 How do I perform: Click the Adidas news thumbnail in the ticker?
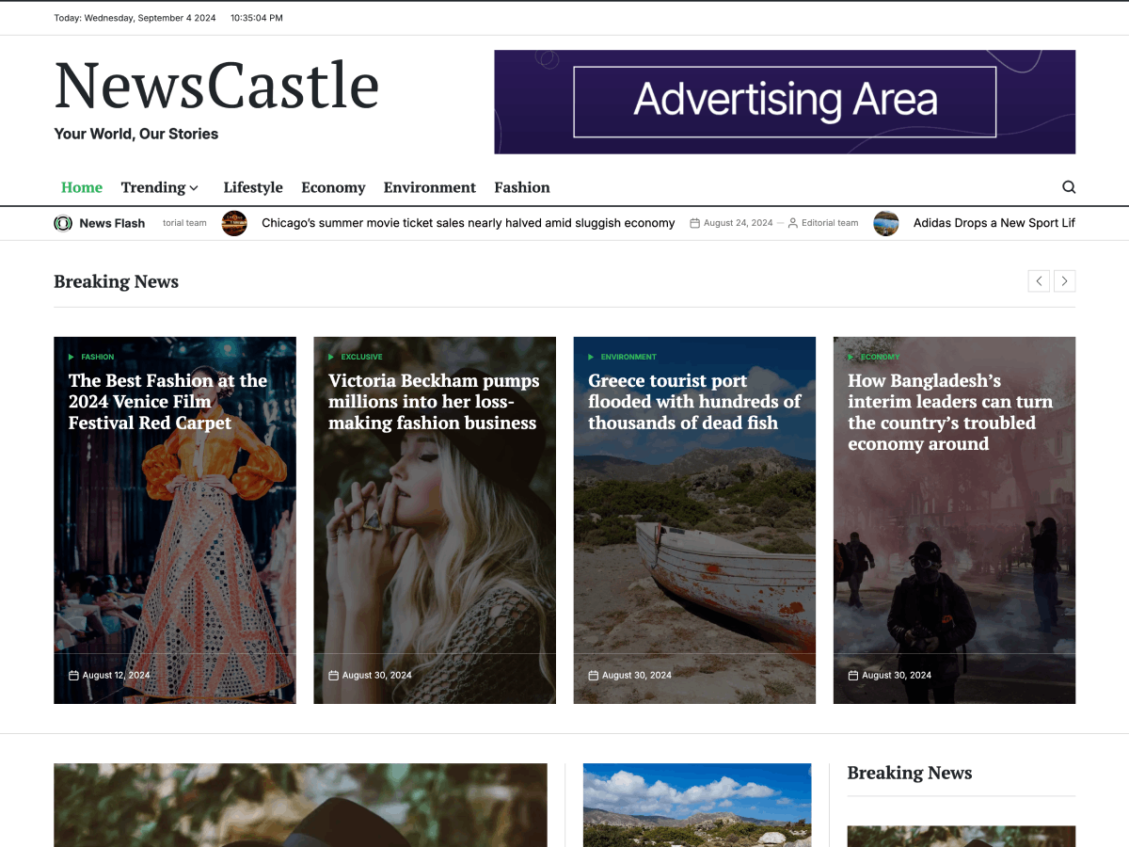pyautogui.click(x=886, y=223)
